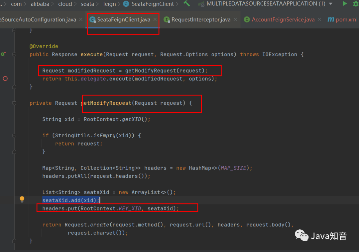
Task: Click fold end marker of getModifyRequest method
Action: pyautogui.click(x=14, y=241)
